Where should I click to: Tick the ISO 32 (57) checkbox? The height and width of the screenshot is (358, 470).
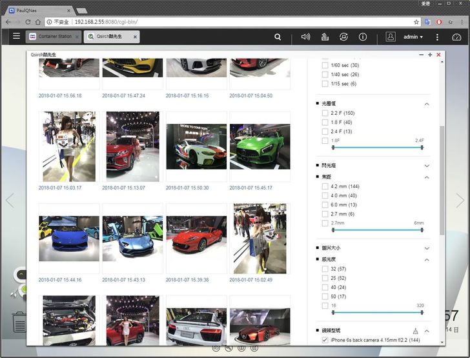(x=325, y=269)
